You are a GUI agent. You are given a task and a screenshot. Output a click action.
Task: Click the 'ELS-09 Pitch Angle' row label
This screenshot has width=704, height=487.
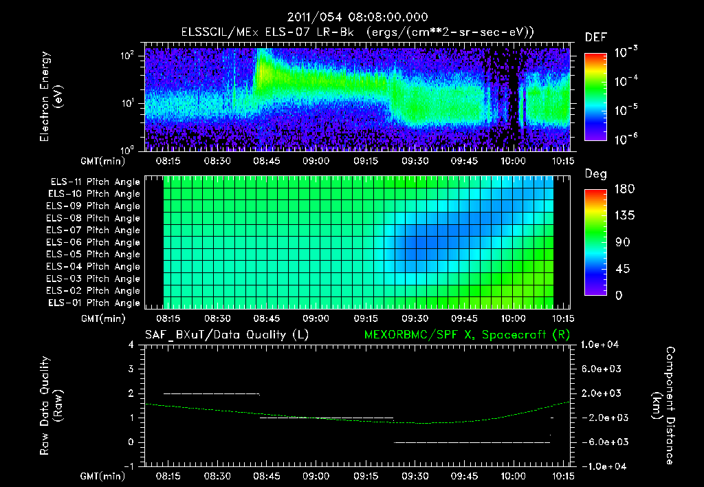pyautogui.click(x=93, y=206)
